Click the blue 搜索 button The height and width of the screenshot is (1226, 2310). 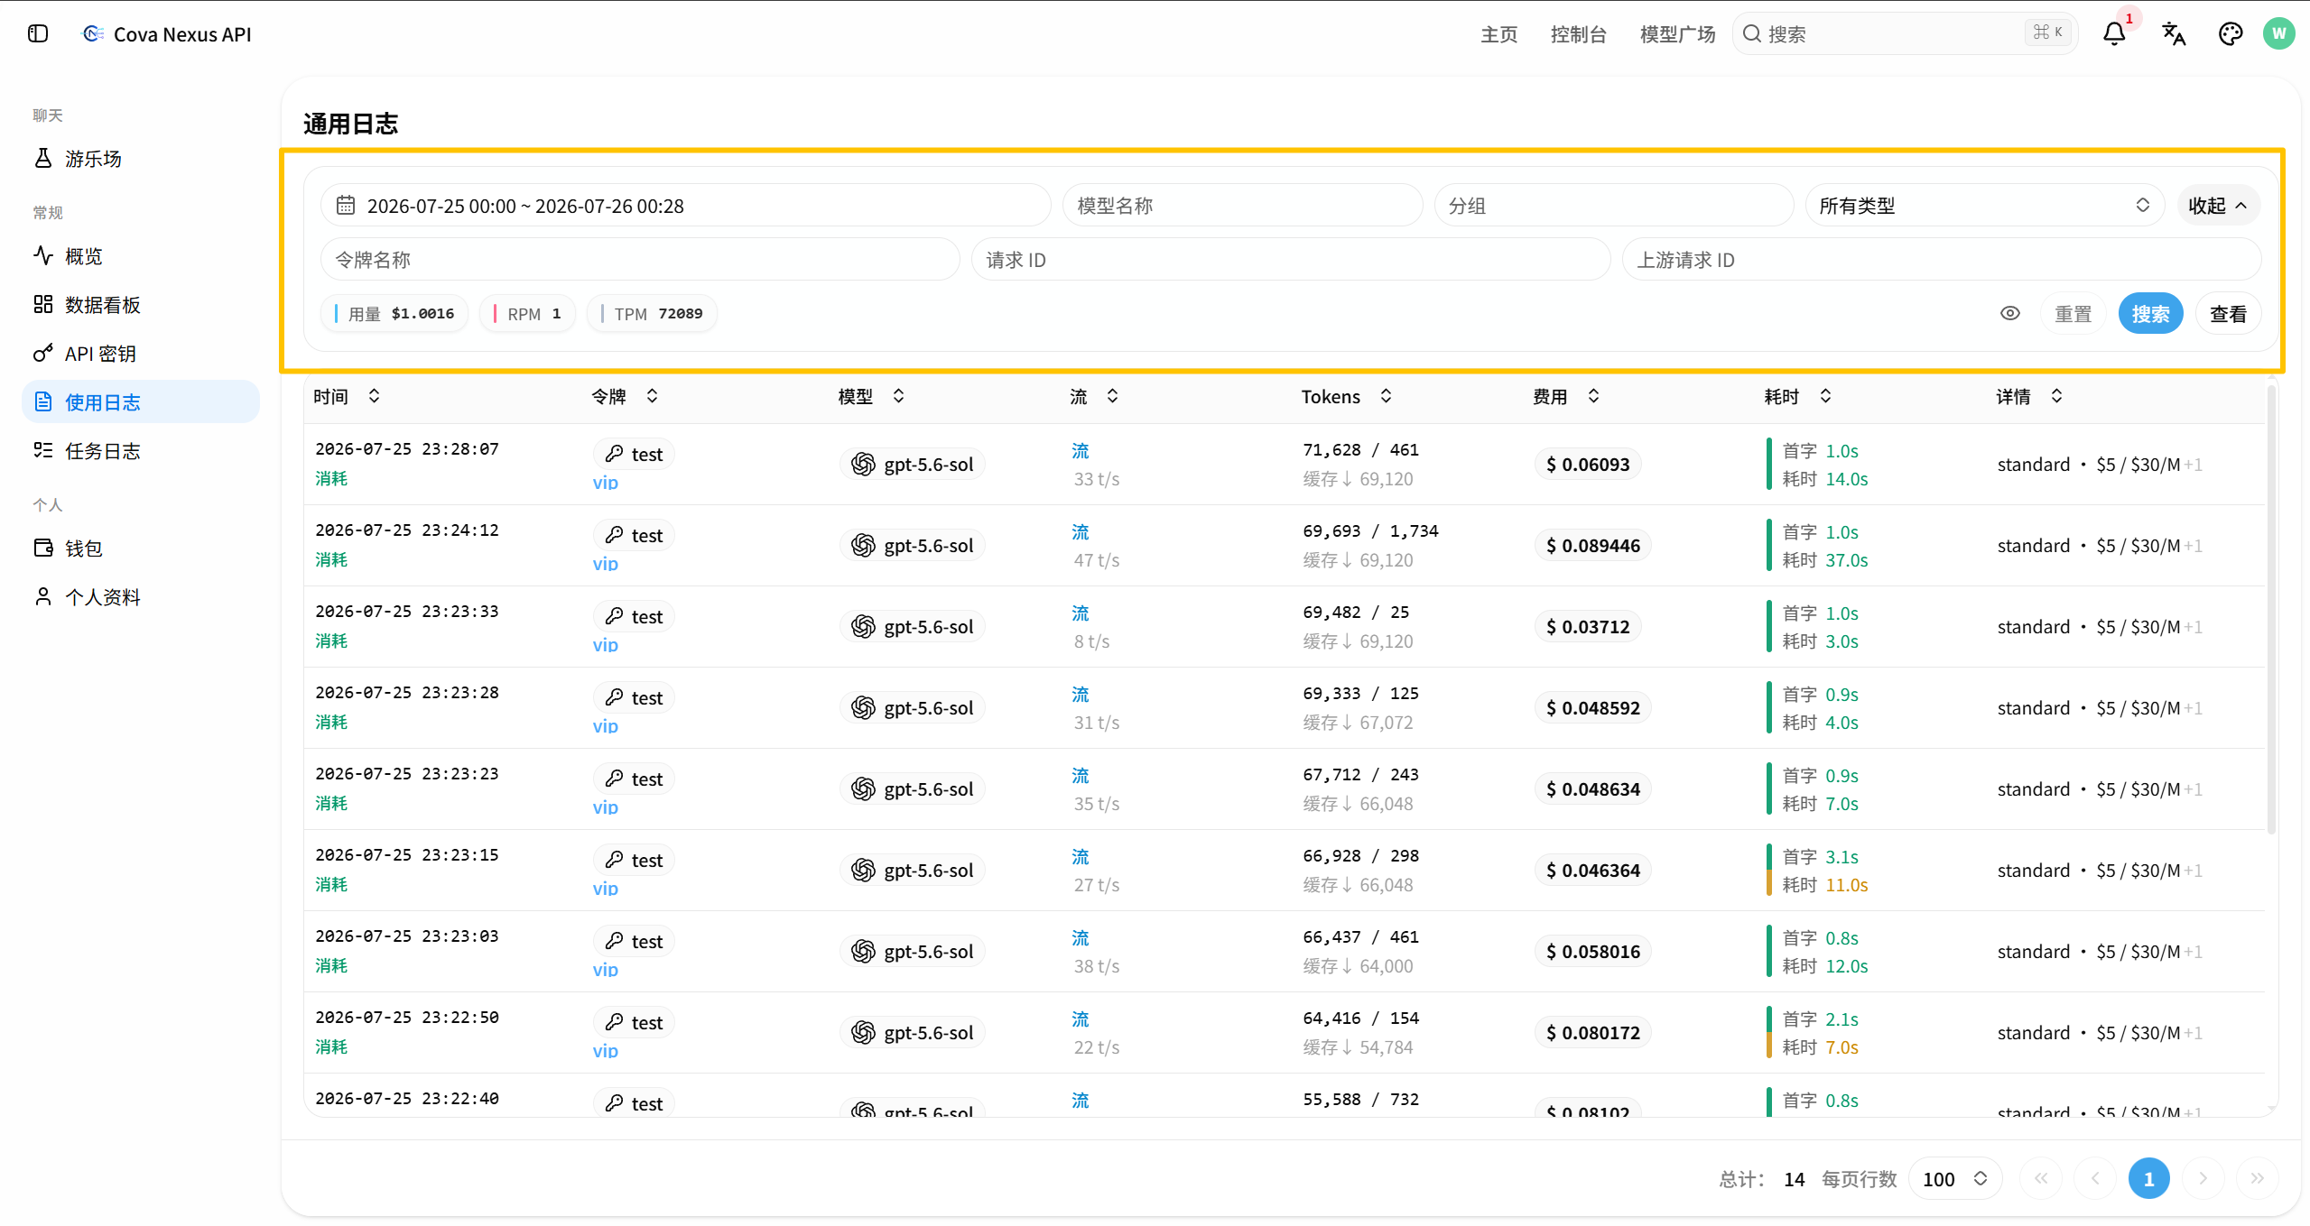(2150, 314)
